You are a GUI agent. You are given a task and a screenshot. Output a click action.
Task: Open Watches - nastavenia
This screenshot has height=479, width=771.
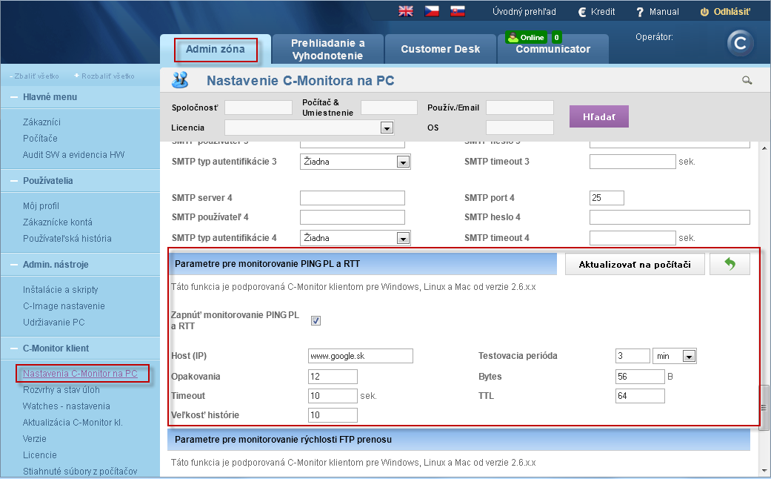(67, 406)
